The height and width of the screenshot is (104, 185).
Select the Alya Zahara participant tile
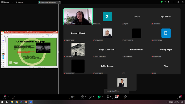(x=166, y=16)
